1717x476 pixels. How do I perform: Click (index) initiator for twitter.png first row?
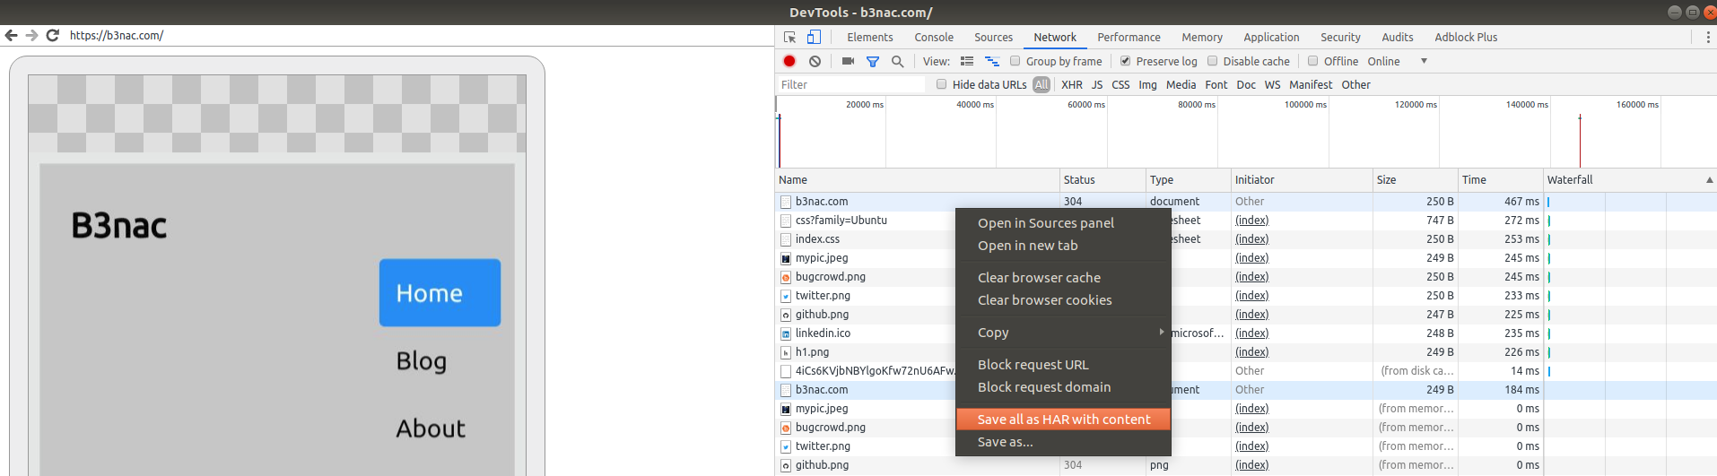(1251, 296)
